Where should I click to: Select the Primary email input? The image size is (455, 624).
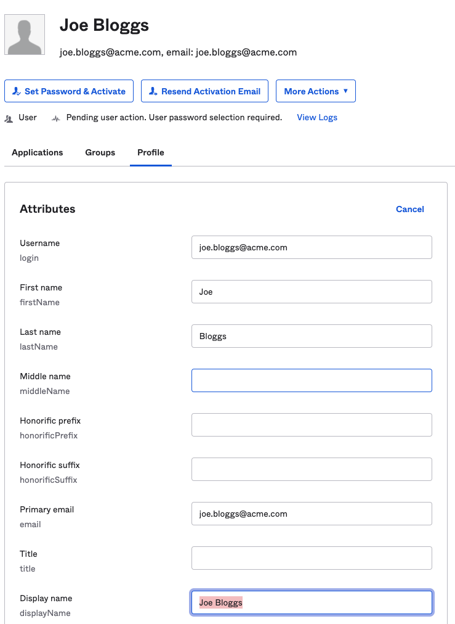pyautogui.click(x=312, y=514)
